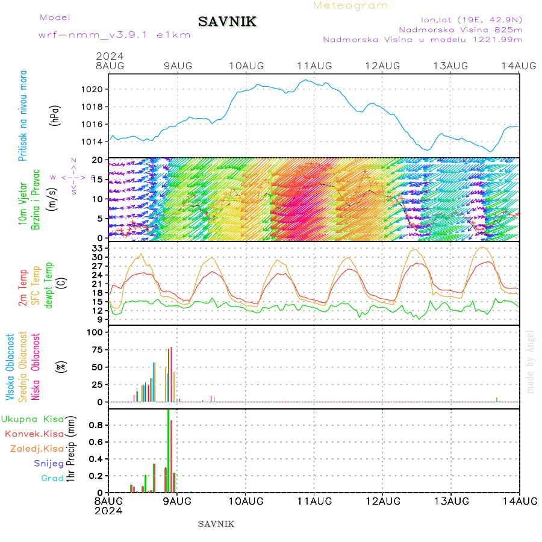Click the Pritisak na nivou mora axis title
Viewport: 542px width, 542px height.
click(x=23, y=116)
